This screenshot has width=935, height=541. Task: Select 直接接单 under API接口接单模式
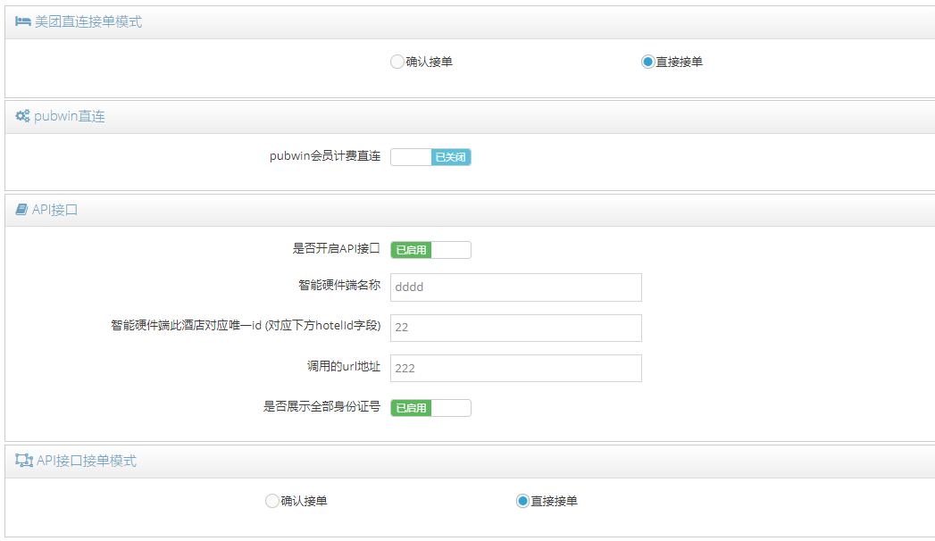pos(522,501)
